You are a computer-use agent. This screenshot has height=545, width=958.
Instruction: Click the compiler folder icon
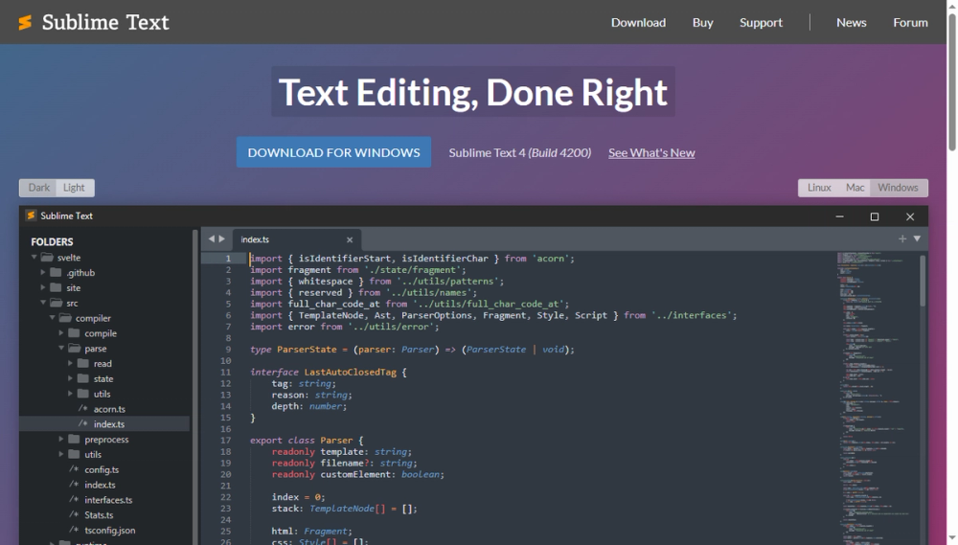(x=65, y=318)
